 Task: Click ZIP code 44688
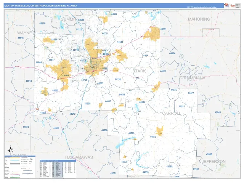(122, 95)
